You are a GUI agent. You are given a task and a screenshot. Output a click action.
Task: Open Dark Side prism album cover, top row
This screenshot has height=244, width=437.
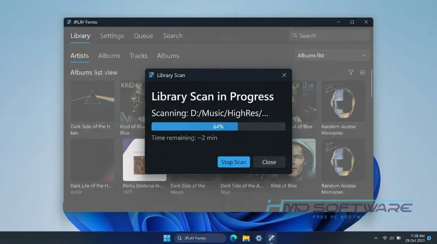click(x=92, y=101)
